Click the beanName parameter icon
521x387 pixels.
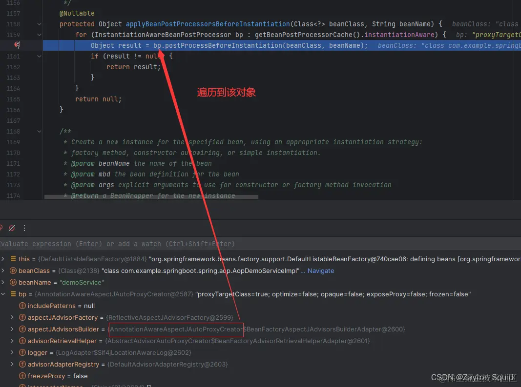click(x=13, y=282)
